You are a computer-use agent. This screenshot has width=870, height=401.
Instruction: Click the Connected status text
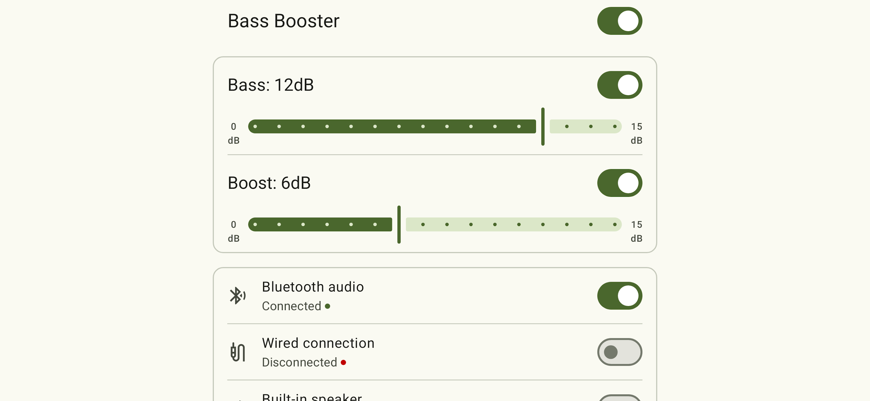[x=291, y=306]
